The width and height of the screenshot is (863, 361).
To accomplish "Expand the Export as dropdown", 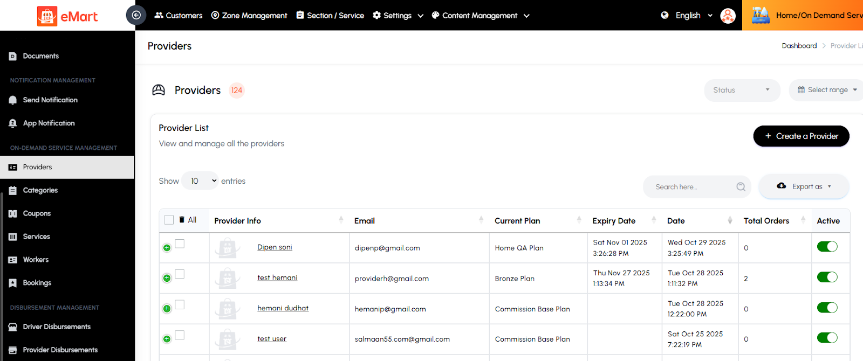I will click(804, 186).
